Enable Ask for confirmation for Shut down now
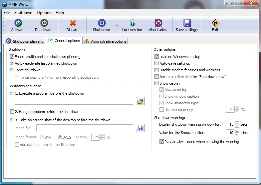261x185 pixels. (156, 77)
